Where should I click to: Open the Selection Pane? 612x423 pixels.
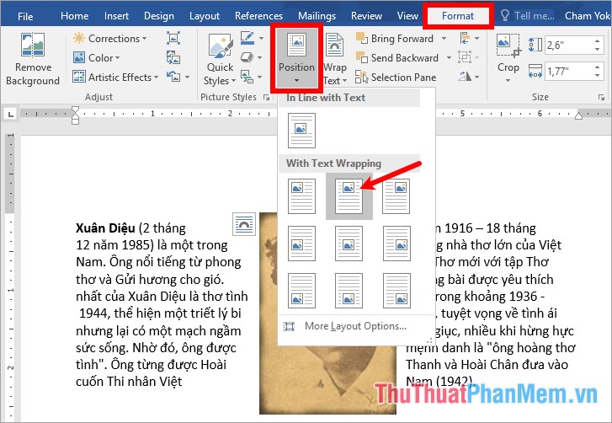(396, 77)
